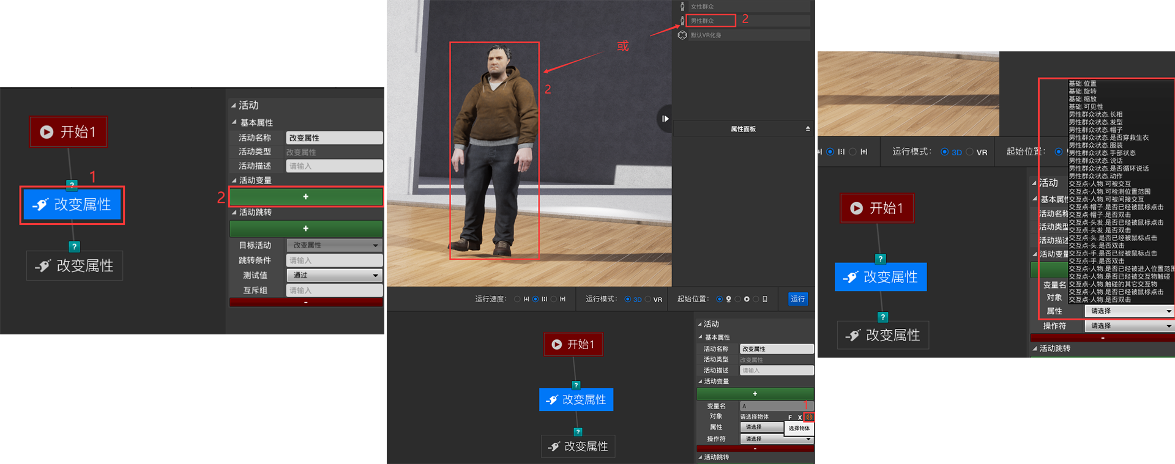Screen dimensions: 1175x464
Task: Click the round panel-collapse arrow at viewport edge
Action: (x=665, y=119)
